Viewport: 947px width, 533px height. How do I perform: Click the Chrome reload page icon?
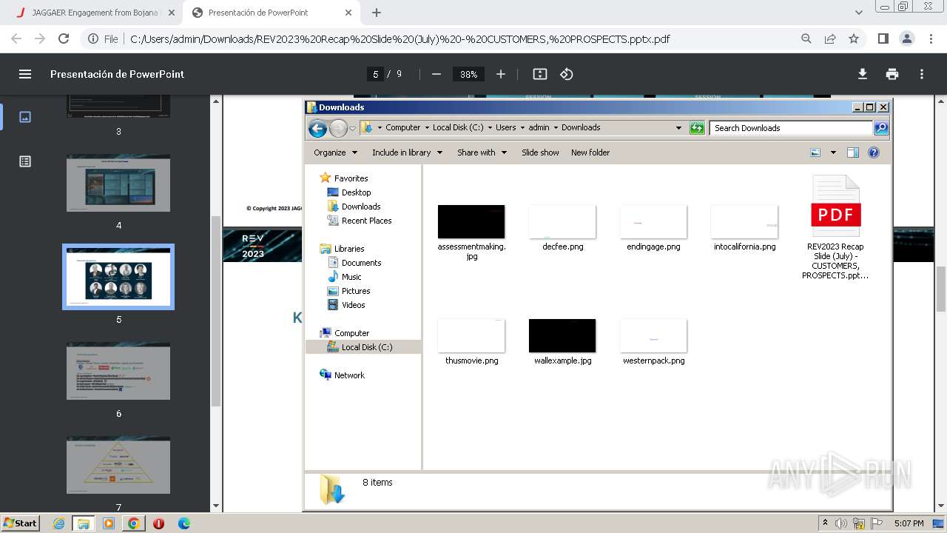[64, 38]
